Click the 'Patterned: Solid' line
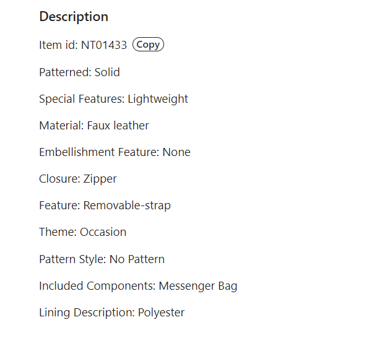 tap(79, 72)
